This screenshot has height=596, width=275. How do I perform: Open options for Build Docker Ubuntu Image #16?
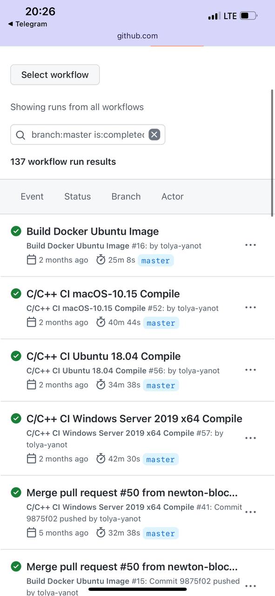(x=250, y=245)
